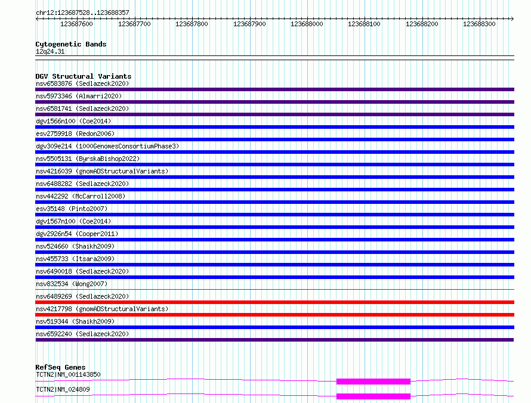Click the chr12:123687528..123688357 region label
The image size is (531, 403).
coord(82,13)
